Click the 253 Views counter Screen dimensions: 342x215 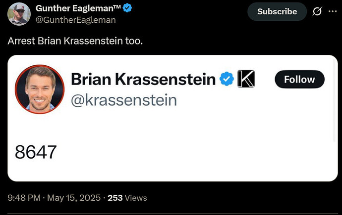pos(127,198)
